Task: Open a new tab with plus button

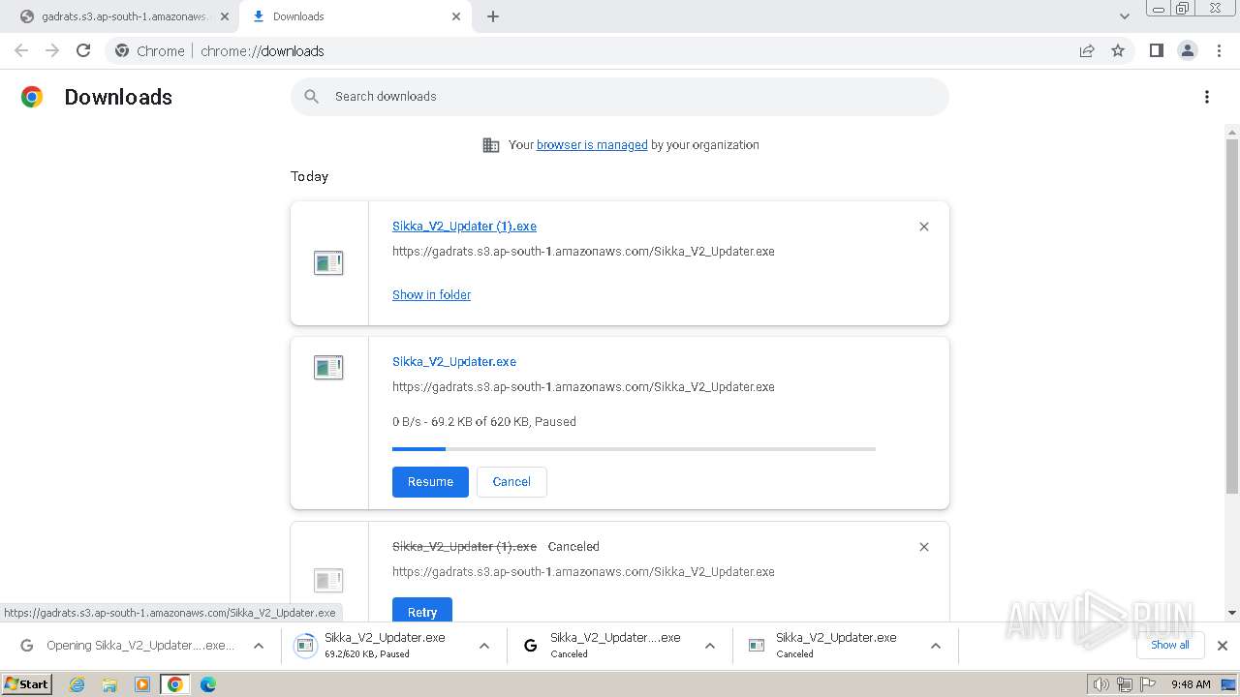Action: click(492, 16)
